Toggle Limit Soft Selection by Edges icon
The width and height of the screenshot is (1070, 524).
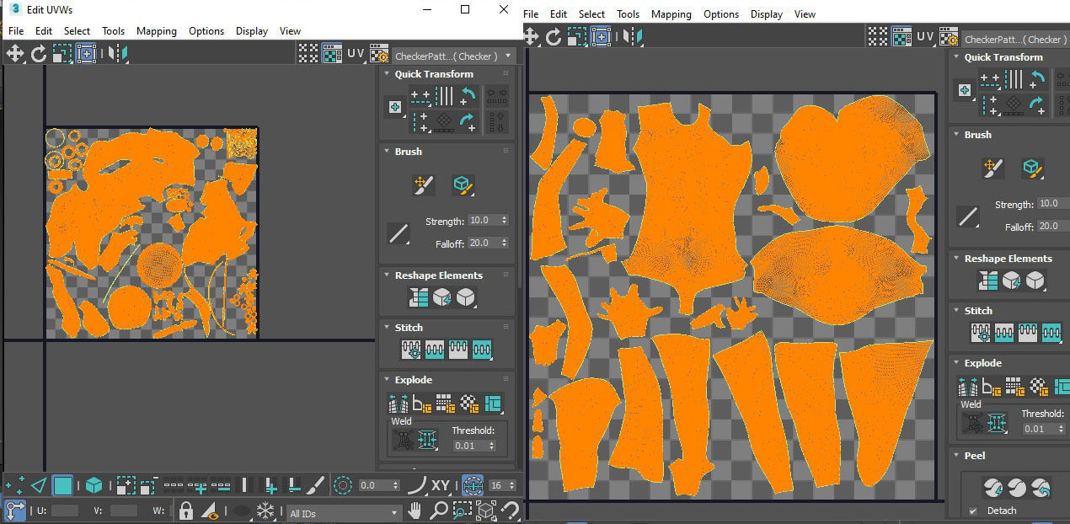[472, 485]
